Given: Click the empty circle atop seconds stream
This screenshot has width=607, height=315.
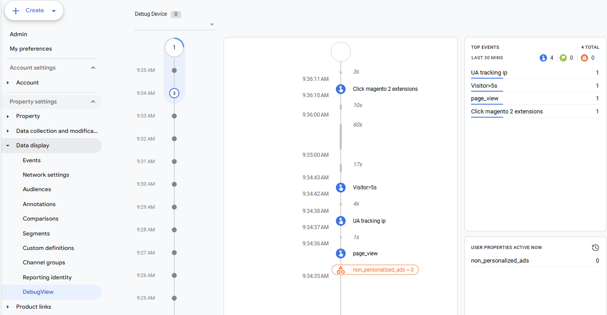Looking at the screenshot, I should click(341, 52).
